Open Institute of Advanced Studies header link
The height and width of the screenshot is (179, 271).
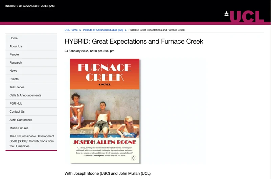[30, 6]
